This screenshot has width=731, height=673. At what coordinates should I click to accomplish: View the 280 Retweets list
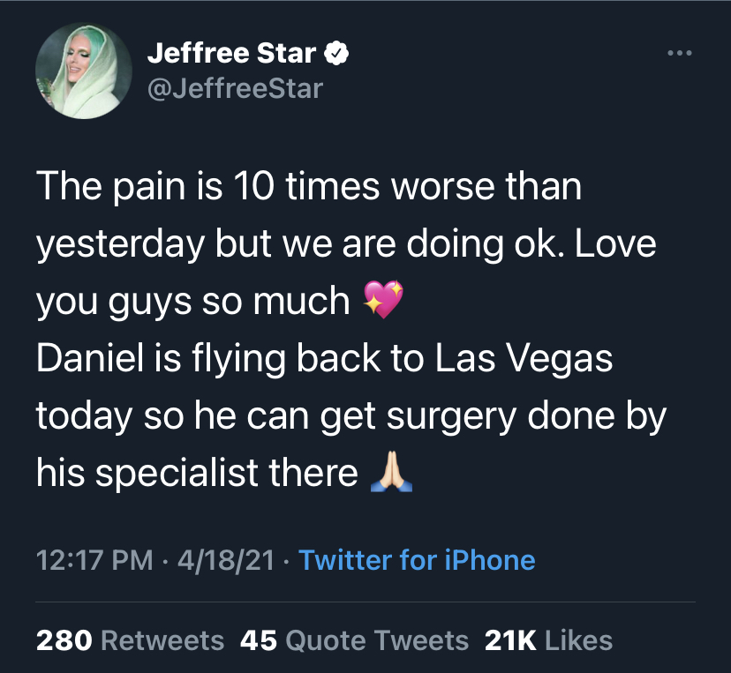click(x=130, y=640)
